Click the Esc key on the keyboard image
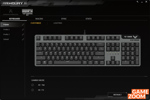Image resolution: width=150 pixels, height=100 pixels. click(38, 38)
